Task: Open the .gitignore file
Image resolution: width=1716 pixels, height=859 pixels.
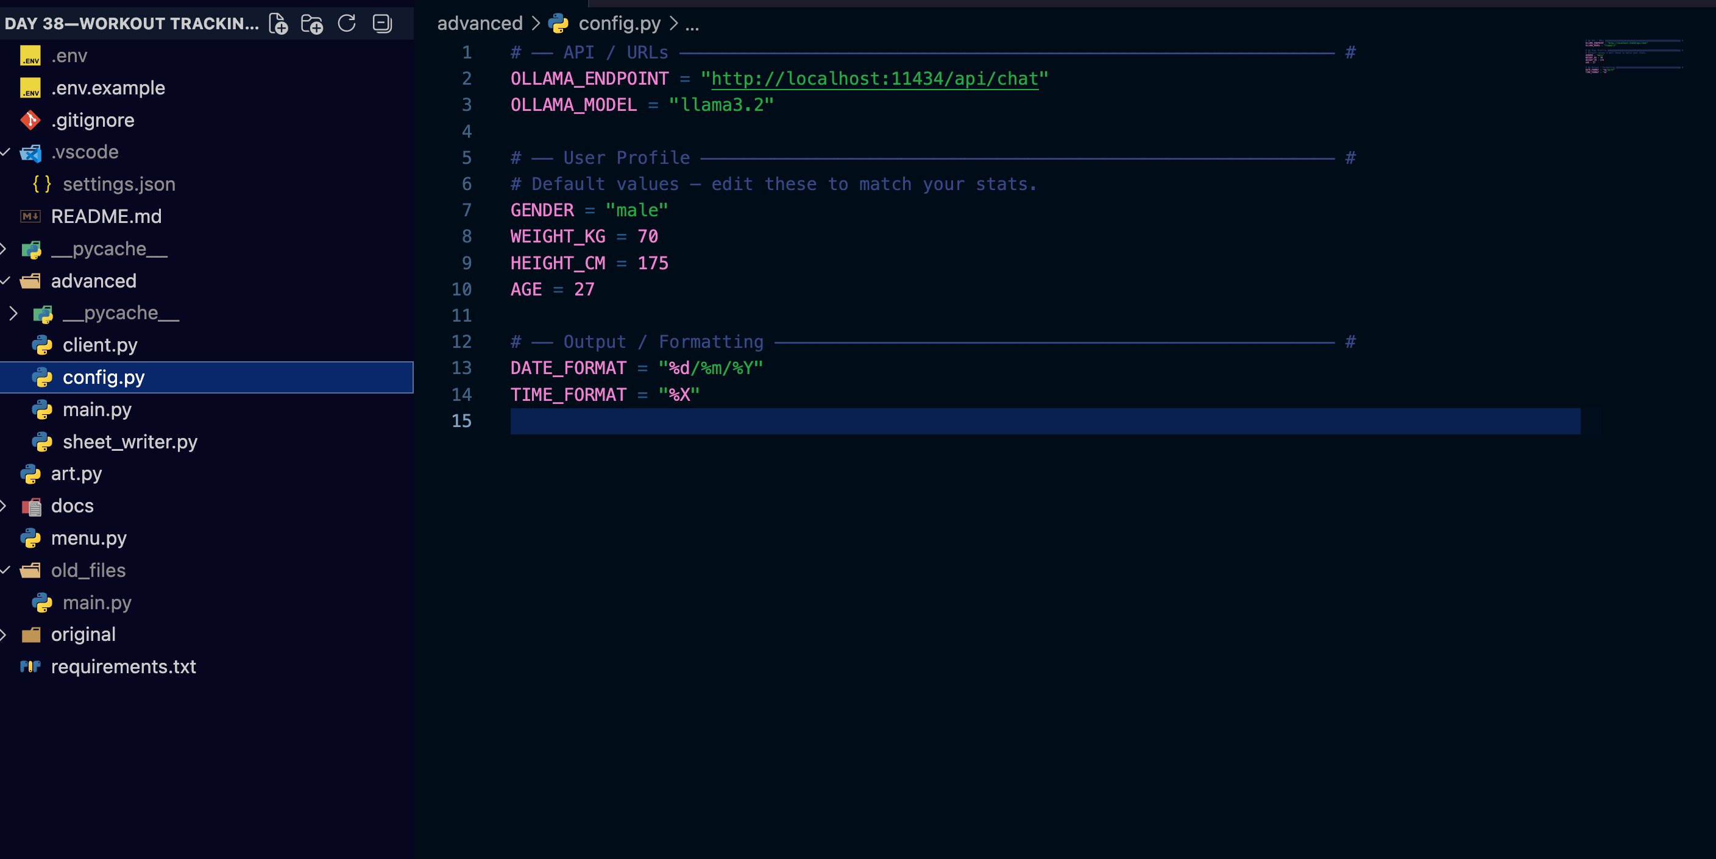Action: click(207, 120)
